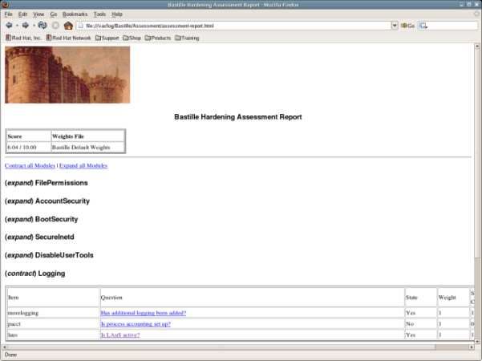Click the Firefox window icon in title bar
Image resolution: width=482 pixels, height=361 pixels.
pos(5,4)
